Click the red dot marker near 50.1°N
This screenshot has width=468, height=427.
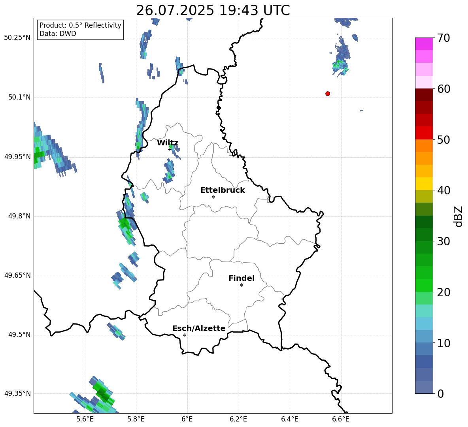click(327, 94)
